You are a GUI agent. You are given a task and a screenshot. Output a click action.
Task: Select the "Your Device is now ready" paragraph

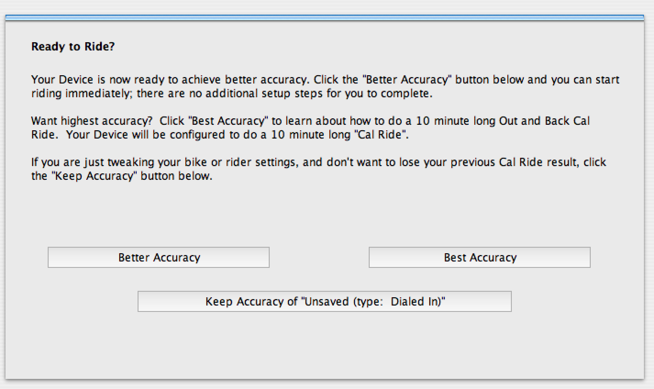tap(325, 87)
